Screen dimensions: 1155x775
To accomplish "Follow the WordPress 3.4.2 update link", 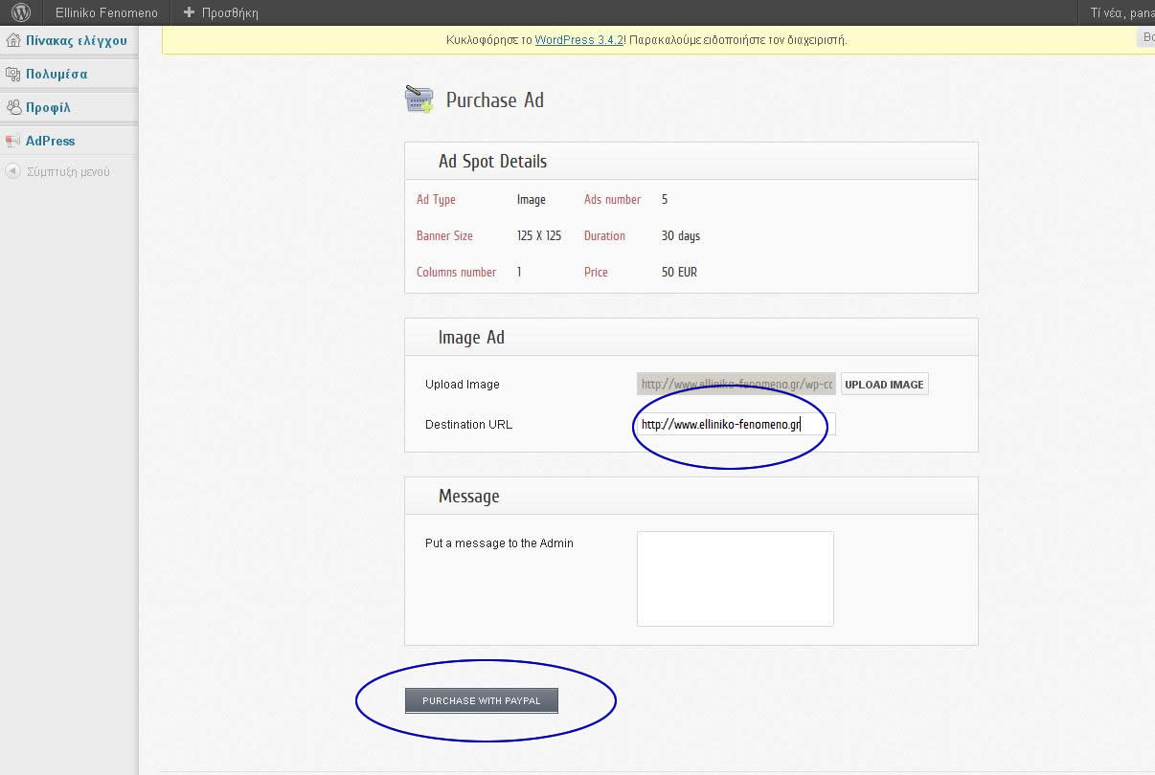I will point(579,40).
